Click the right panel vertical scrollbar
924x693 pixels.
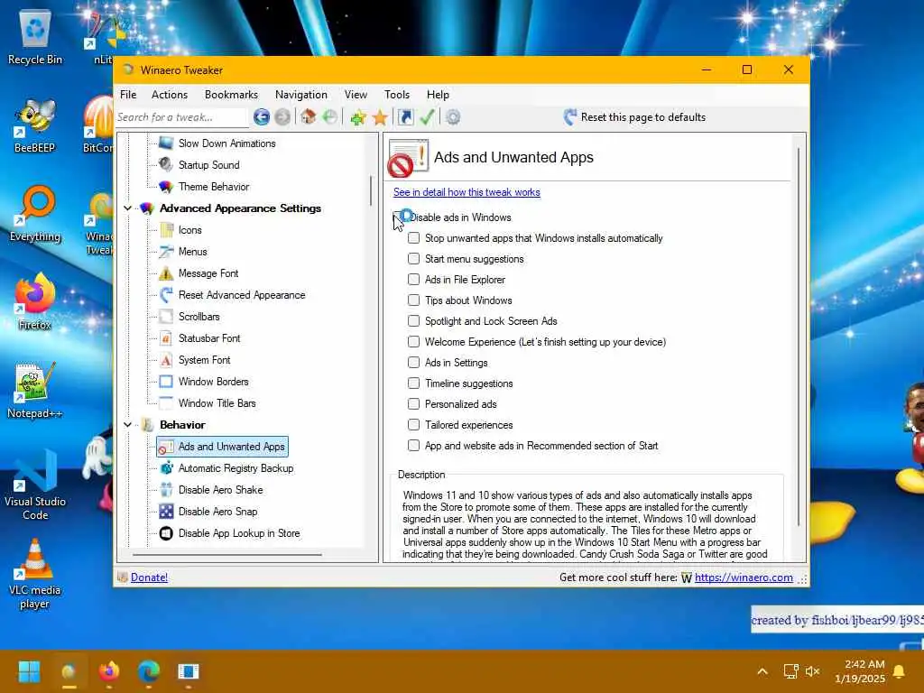(799, 336)
